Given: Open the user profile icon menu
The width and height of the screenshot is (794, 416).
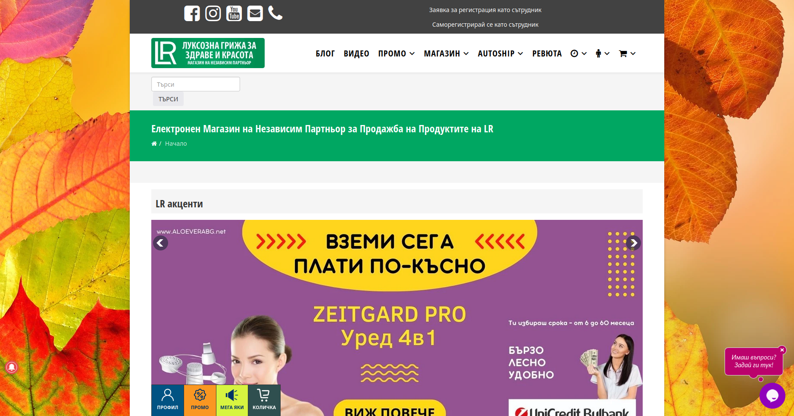Looking at the screenshot, I should tap(603, 53).
